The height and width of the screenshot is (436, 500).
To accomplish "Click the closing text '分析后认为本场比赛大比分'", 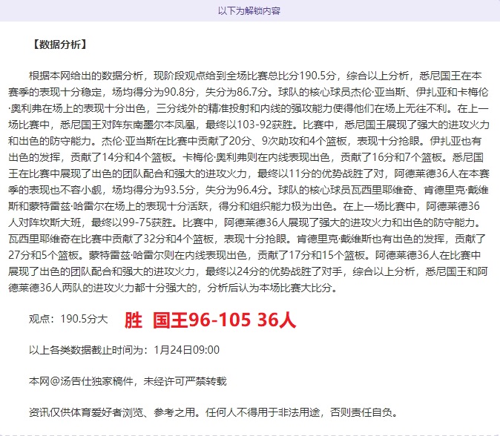I will point(270,288).
